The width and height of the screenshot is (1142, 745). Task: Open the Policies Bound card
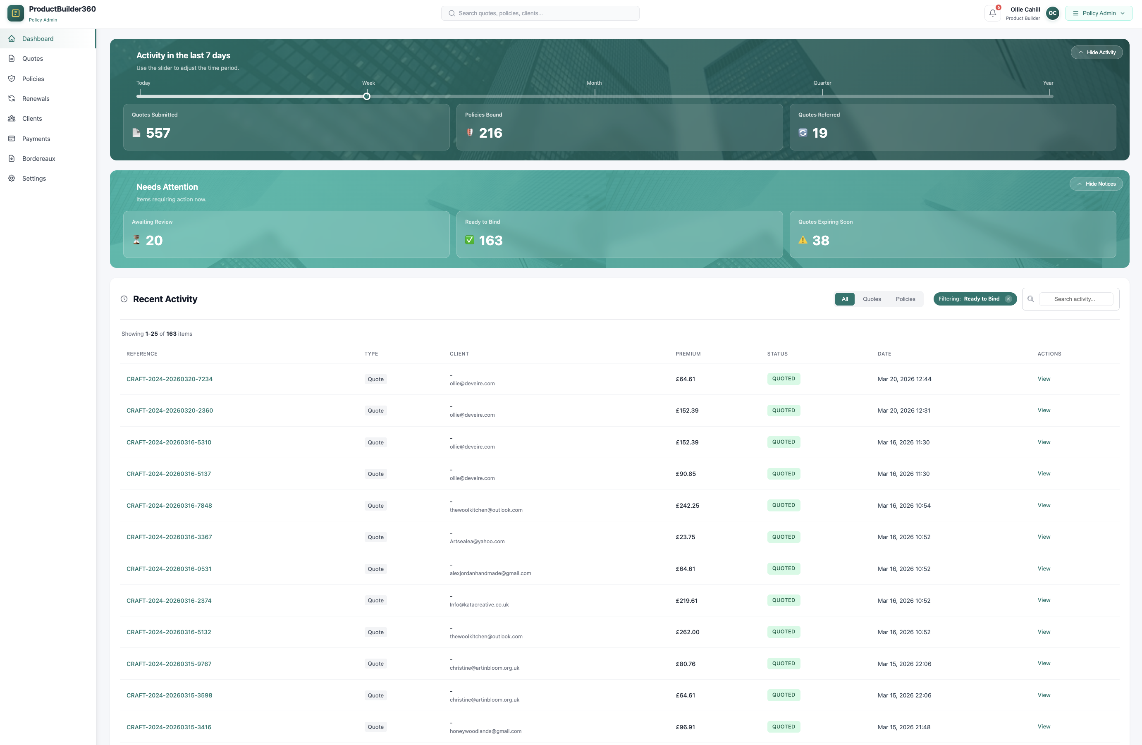[x=619, y=127]
